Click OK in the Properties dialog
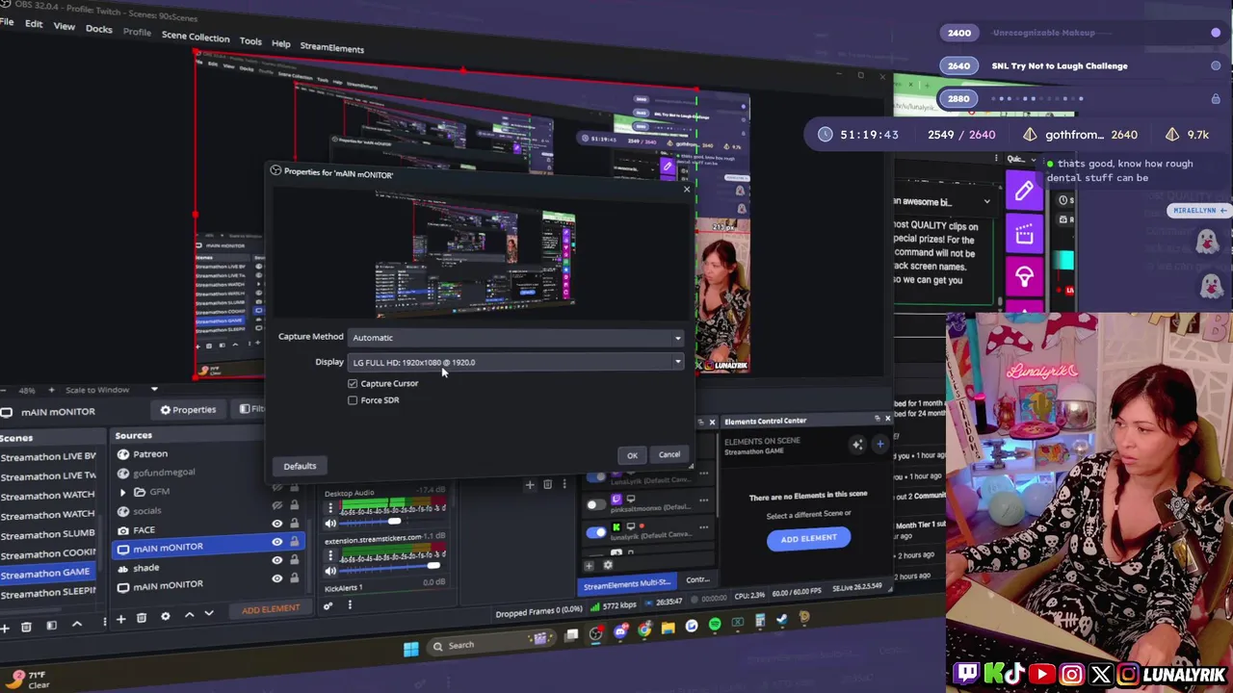Viewport: 1233px width, 693px height. [632, 455]
